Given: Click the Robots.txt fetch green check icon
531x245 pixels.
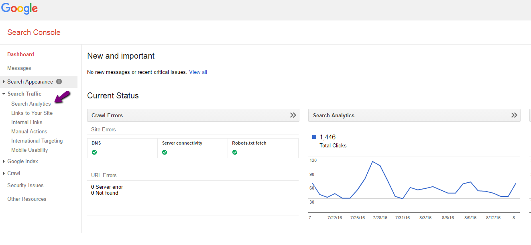Looking at the screenshot, I should 235,152.
